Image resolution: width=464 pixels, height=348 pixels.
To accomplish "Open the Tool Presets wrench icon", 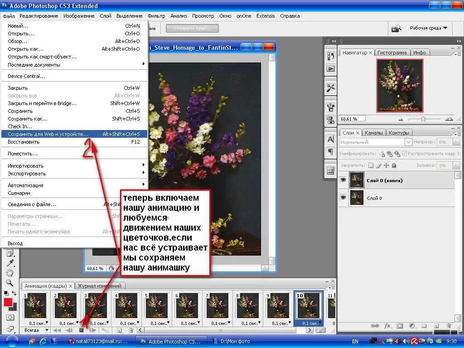I will tap(330, 88).
